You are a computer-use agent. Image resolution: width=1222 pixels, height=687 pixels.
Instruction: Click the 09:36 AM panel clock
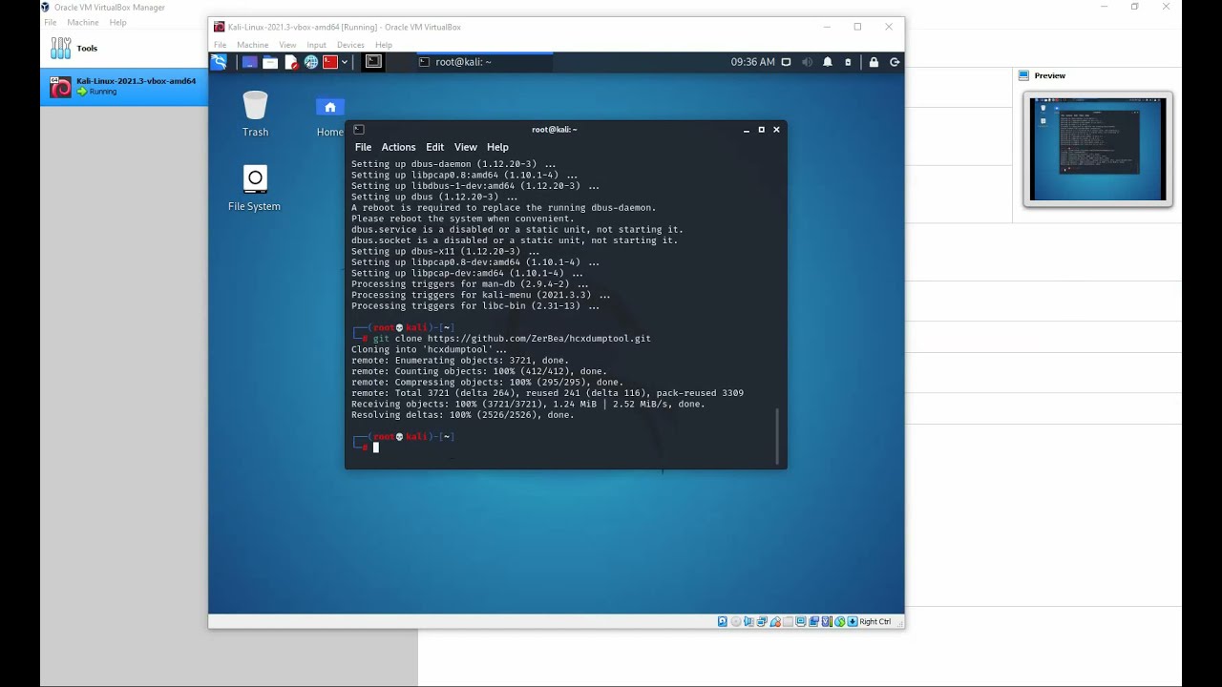[x=752, y=62]
